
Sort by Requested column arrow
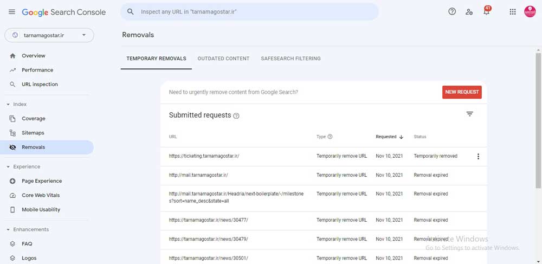401,137
